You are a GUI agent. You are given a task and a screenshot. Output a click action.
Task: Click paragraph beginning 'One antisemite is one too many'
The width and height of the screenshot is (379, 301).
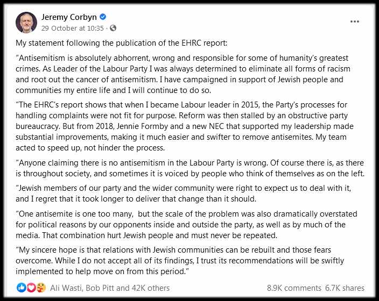186,225
